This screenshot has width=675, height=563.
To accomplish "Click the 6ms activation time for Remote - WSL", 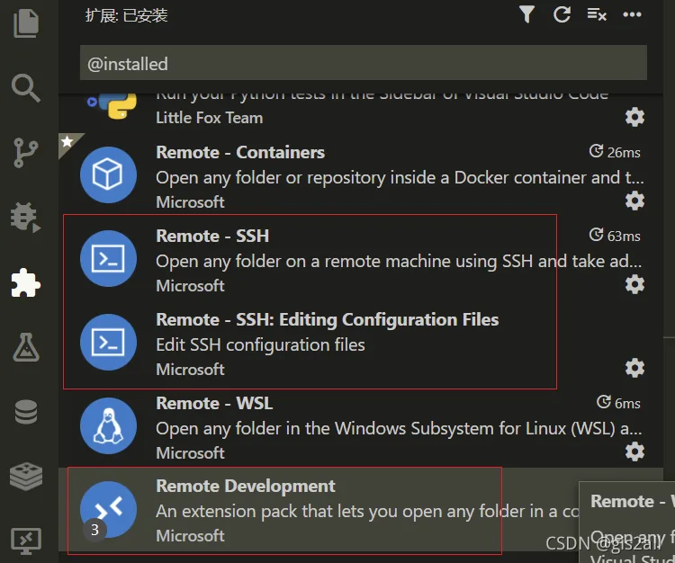I will (618, 403).
